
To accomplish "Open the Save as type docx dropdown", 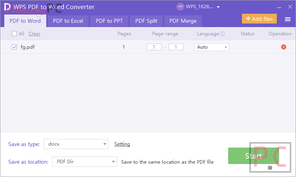I will [x=76, y=144].
